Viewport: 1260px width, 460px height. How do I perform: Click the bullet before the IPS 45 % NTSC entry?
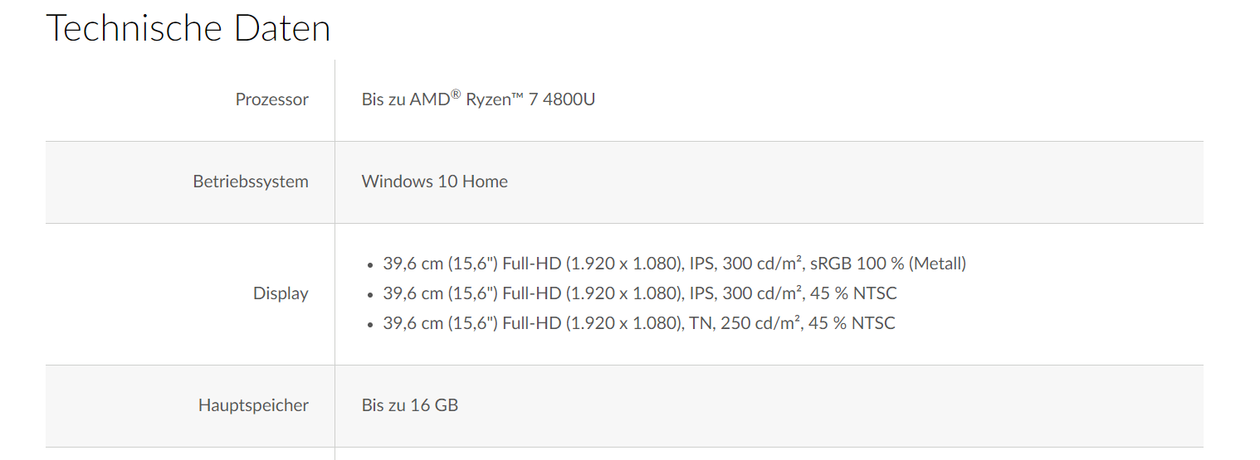point(371,294)
